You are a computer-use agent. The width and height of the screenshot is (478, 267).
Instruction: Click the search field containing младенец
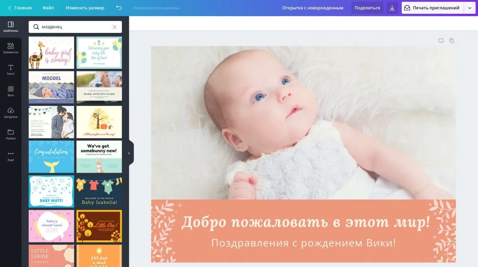(75, 27)
